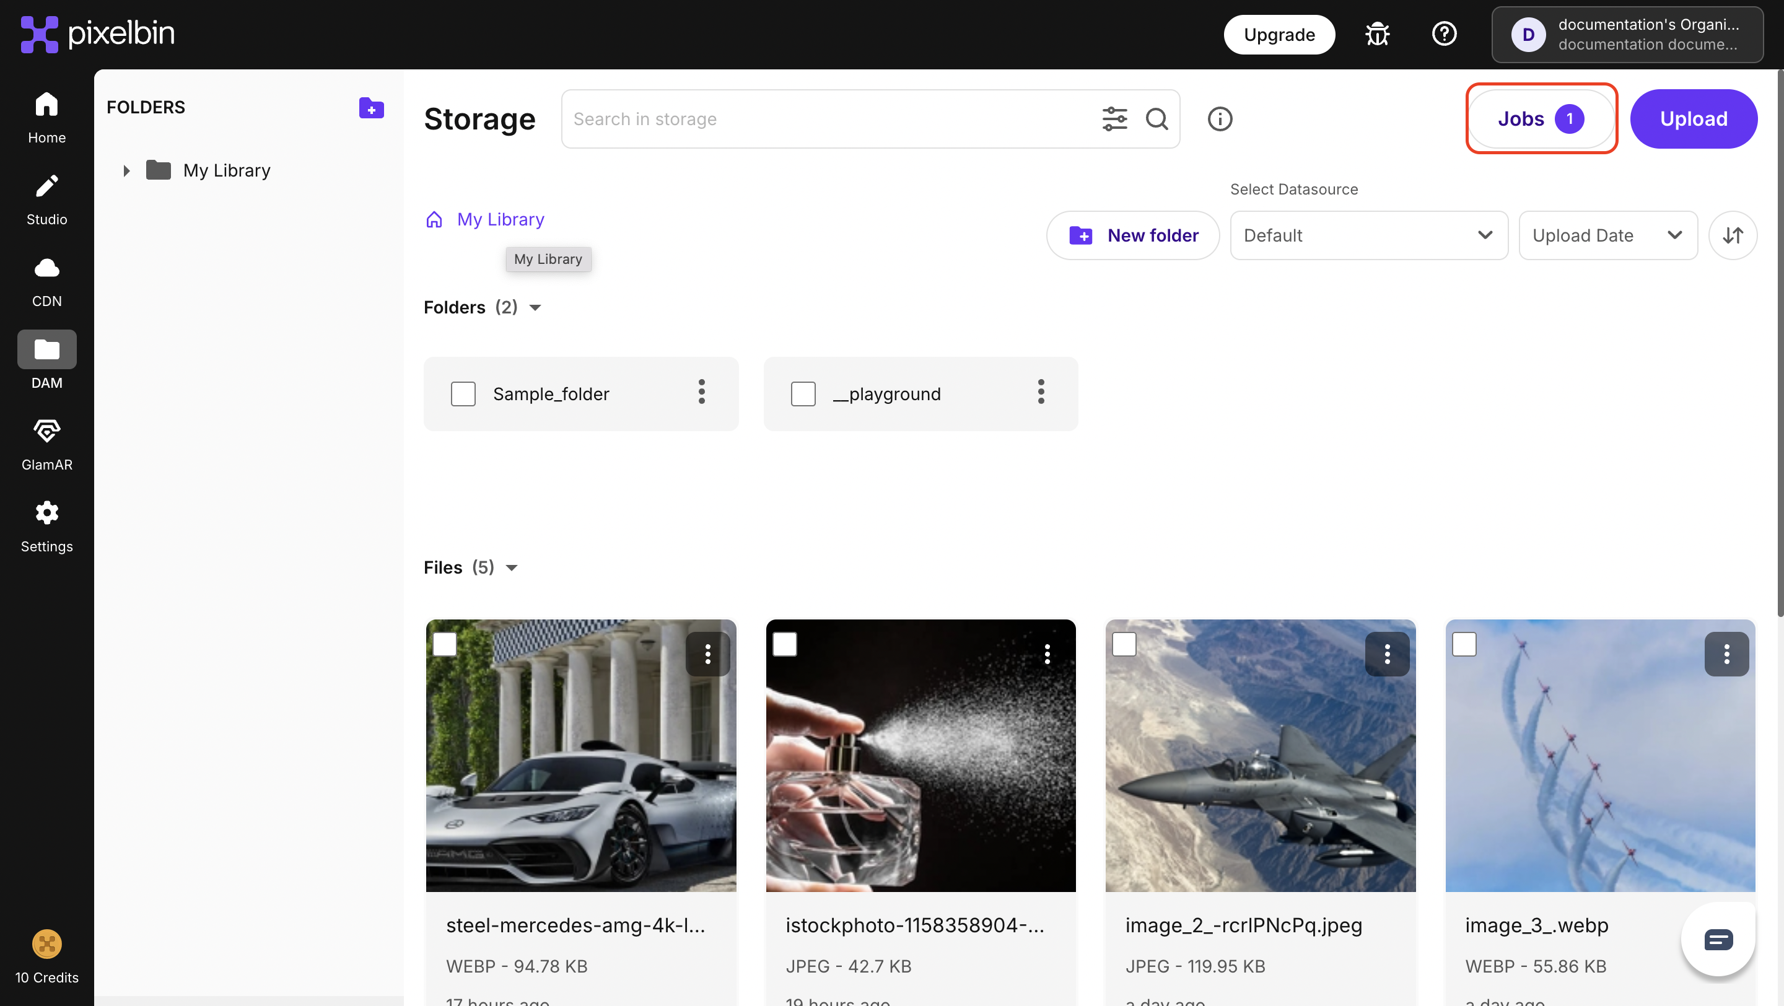Create folder via FOLDERS panel plus icon
The image size is (1784, 1006).
tap(371, 108)
